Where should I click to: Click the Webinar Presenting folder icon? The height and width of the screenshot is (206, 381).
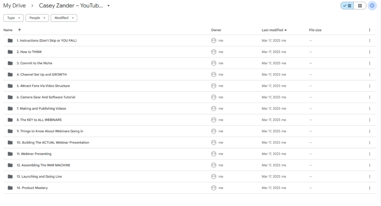(x=10, y=154)
